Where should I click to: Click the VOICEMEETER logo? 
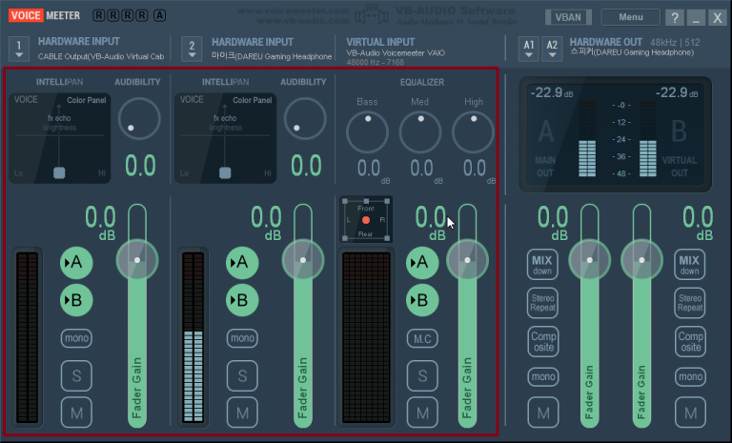pyautogui.click(x=45, y=15)
